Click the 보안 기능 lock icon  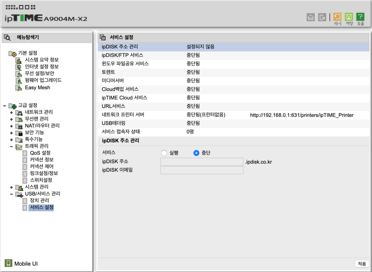(x=19, y=133)
